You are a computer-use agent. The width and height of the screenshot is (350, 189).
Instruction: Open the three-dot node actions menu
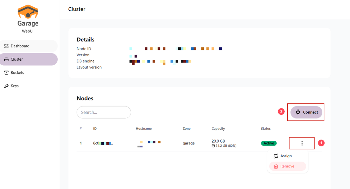tap(302, 143)
